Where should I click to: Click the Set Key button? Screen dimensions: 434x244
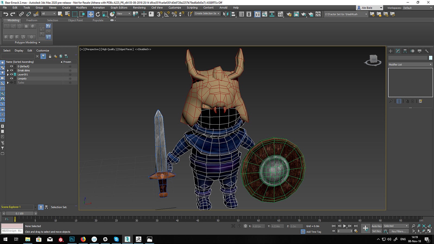(376, 231)
